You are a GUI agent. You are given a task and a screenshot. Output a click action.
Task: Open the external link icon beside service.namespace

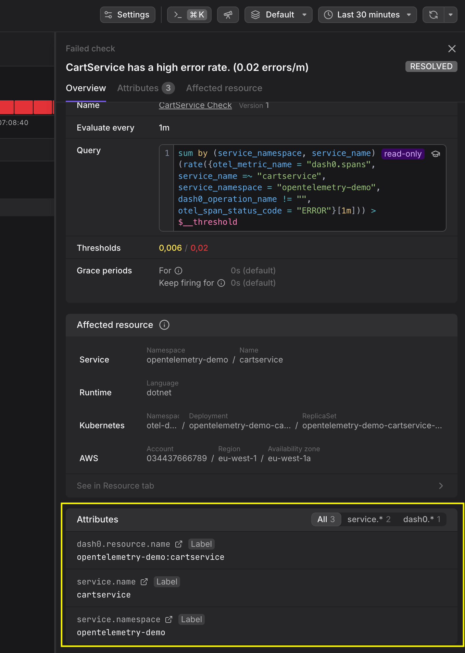click(x=169, y=619)
